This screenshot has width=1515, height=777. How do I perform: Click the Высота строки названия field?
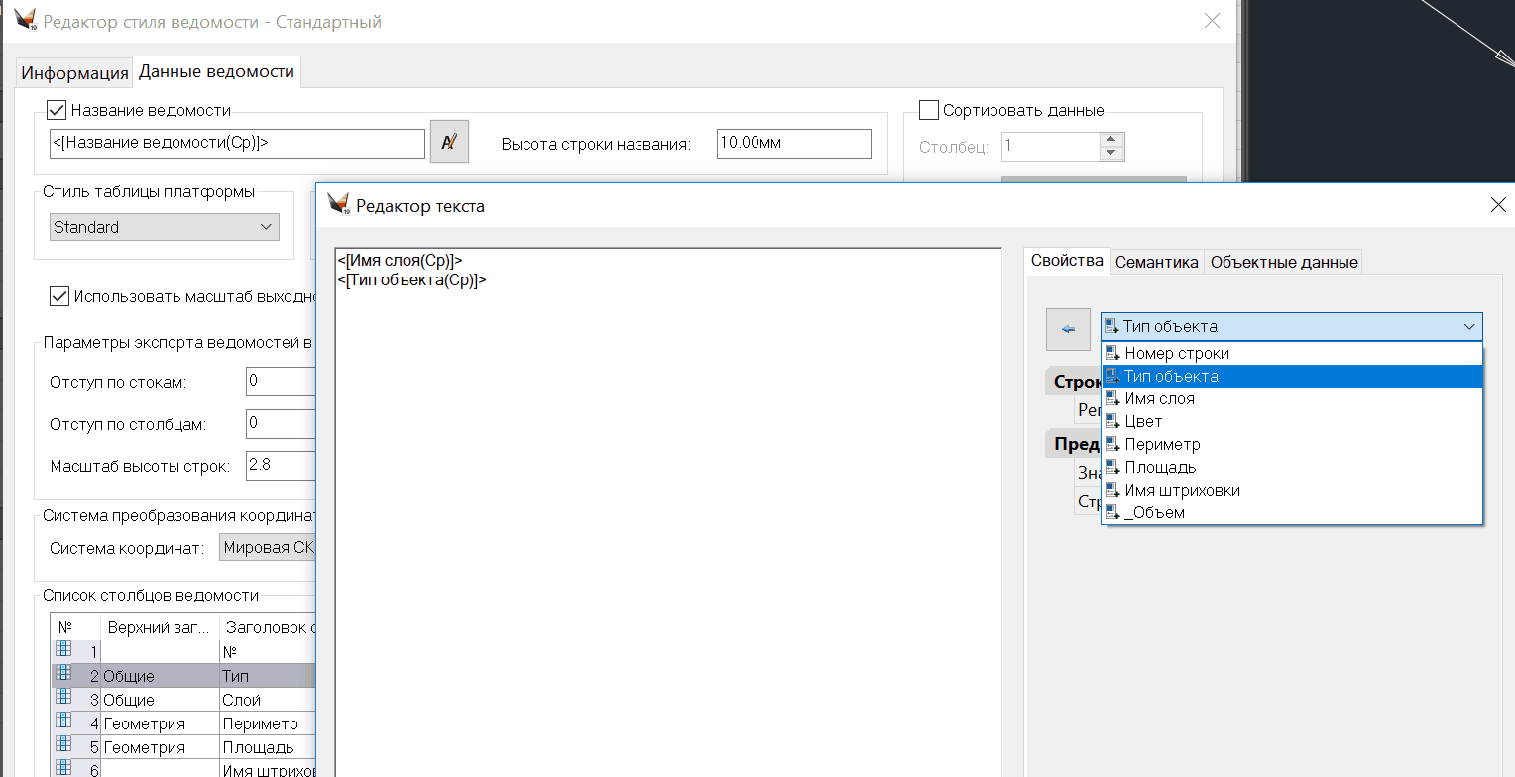click(793, 143)
